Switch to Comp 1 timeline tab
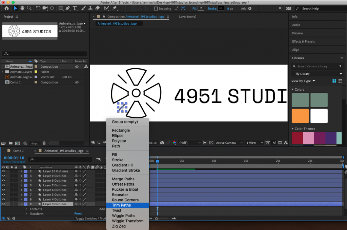The height and width of the screenshot is (230, 347). coord(18,151)
